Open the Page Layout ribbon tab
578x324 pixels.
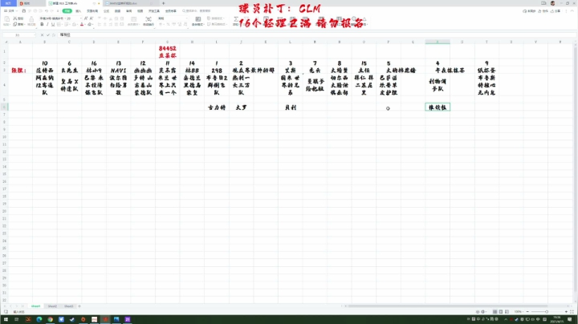pos(92,11)
